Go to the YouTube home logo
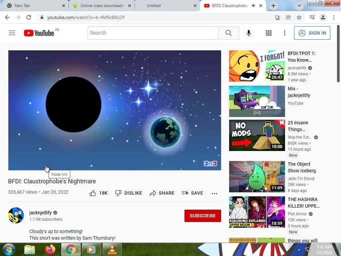Image resolution: width=341 pixels, height=256 pixels. (39, 33)
